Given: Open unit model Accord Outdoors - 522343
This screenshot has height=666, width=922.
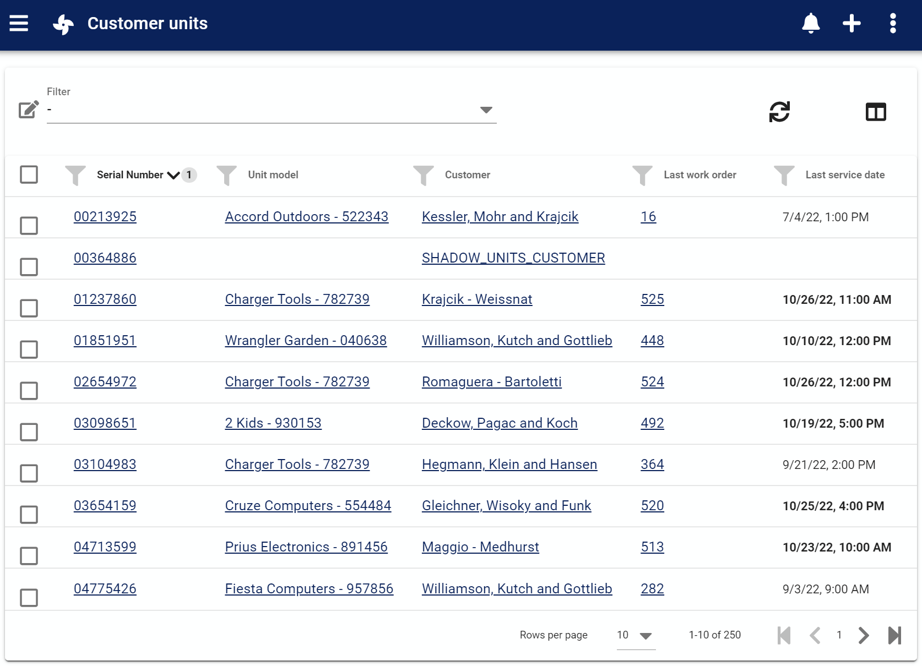Looking at the screenshot, I should click(x=307, y=216).
